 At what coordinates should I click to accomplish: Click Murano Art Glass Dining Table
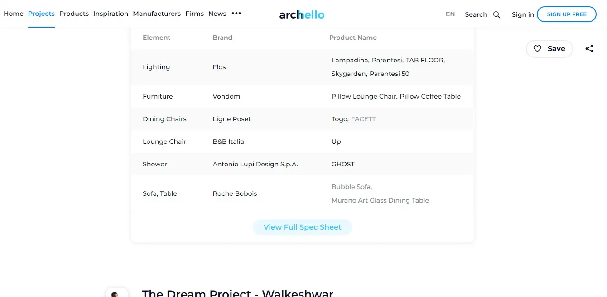pyautogui.click(x=380, y=200)
